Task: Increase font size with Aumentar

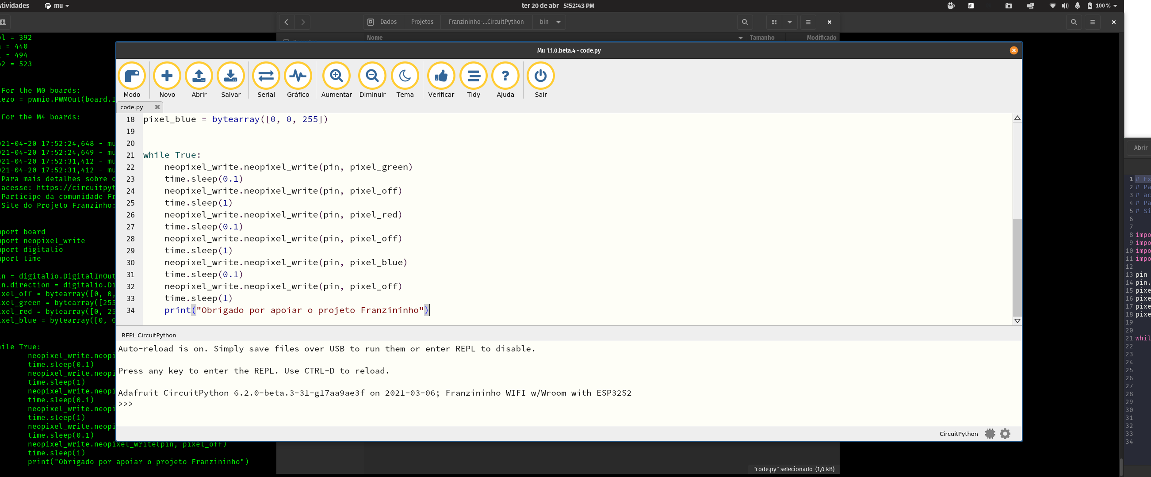Action: (337, 80)
